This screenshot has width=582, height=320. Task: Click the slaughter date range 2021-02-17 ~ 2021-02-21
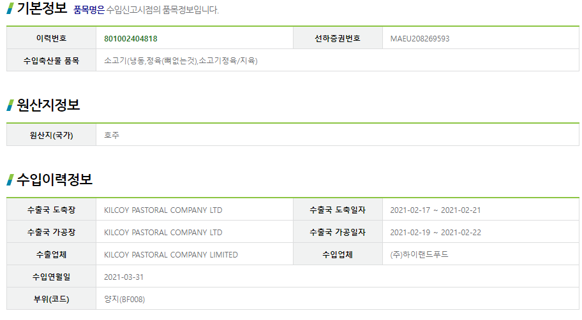[435, 210]
